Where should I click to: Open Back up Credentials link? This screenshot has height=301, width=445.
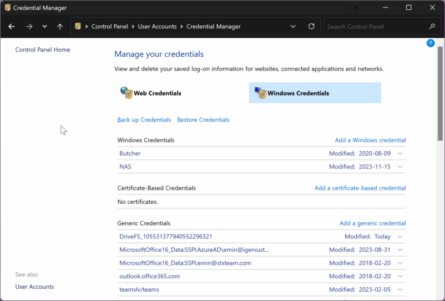pos(144,120)
